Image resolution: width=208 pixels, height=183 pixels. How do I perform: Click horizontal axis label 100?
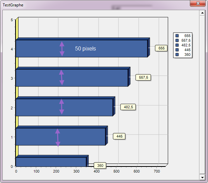pyautogui.click(x=36, y=171)
